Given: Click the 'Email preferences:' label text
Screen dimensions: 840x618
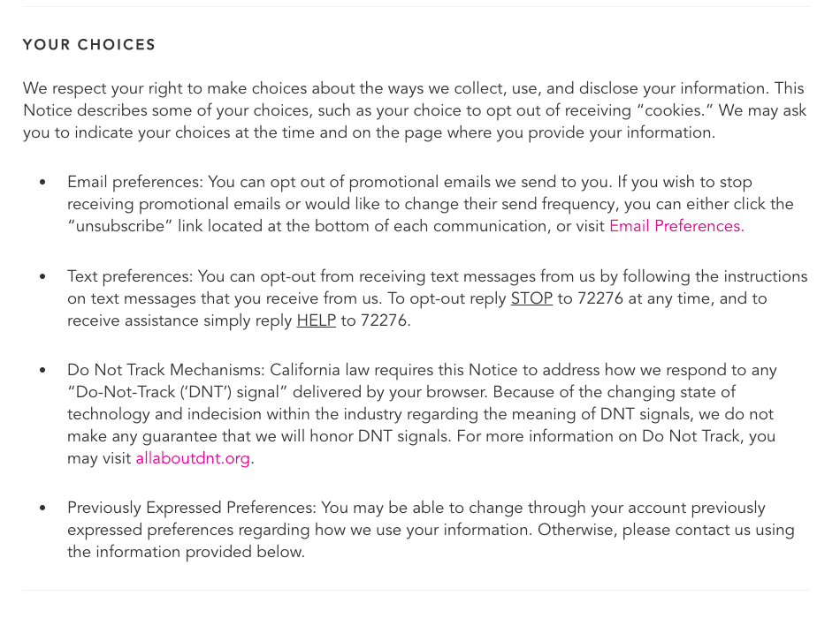Looking at the screenshot, I should [x=135, y=182].
